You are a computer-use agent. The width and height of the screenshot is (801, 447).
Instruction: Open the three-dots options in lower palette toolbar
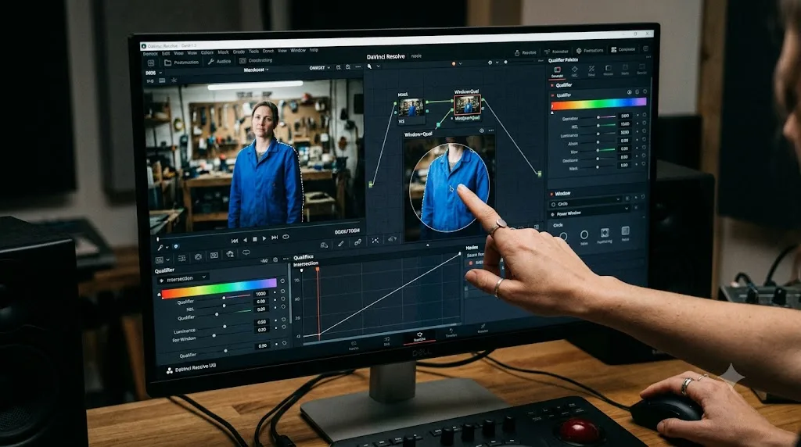point(286,259)
